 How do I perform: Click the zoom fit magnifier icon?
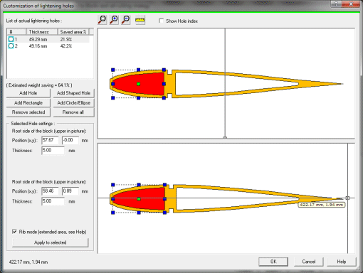point(102,20)
